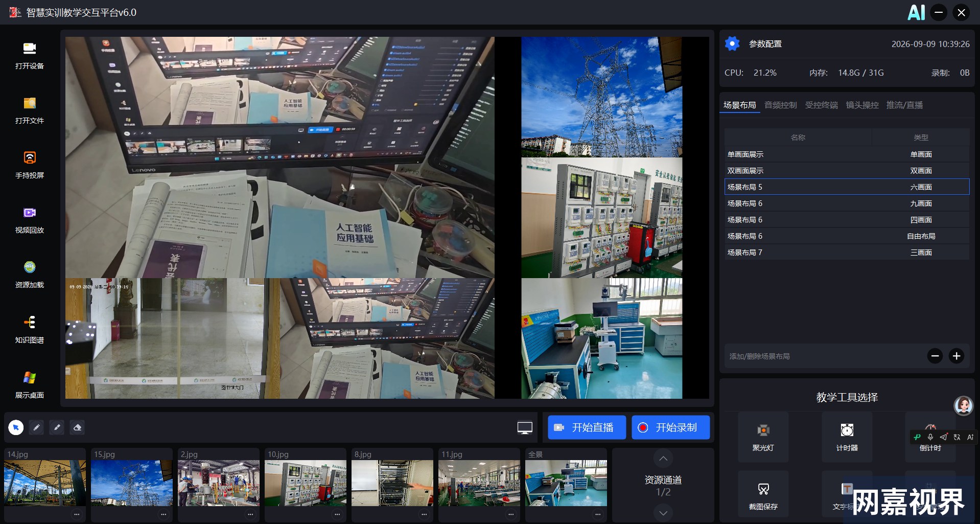Click the virtual assistant avatar
This screenshot has height=524, width=980.
964,406
